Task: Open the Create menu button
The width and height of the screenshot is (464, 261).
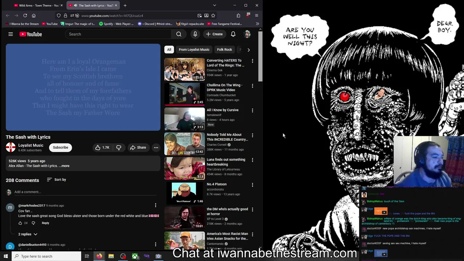Action: (214, 34)
